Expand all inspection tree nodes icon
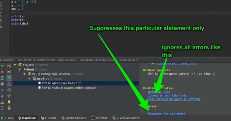The image size is (231, 121). pyautogui.click(x=2, y=78)
